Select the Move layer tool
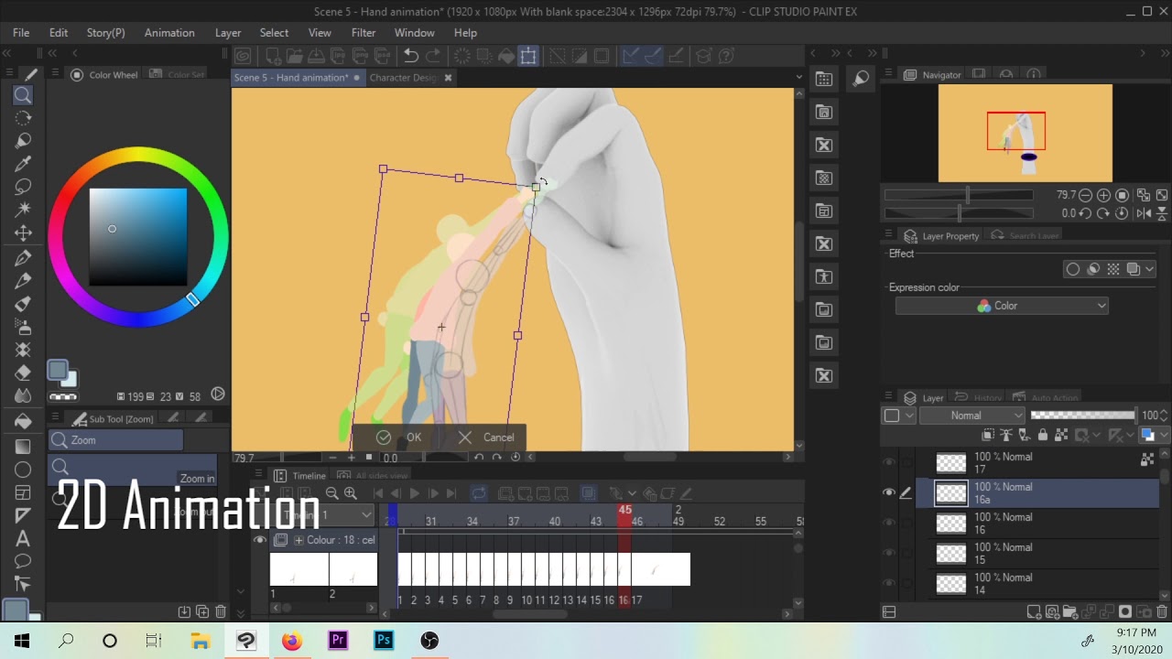Image resolution: width=1172 pixels, height=659 pixels. tap(23, 233)
